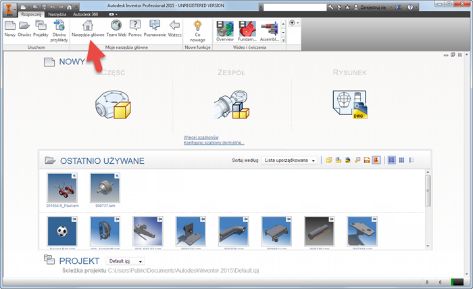
Task: Toggle assemblies filter icon
Action: click(339, 160)
